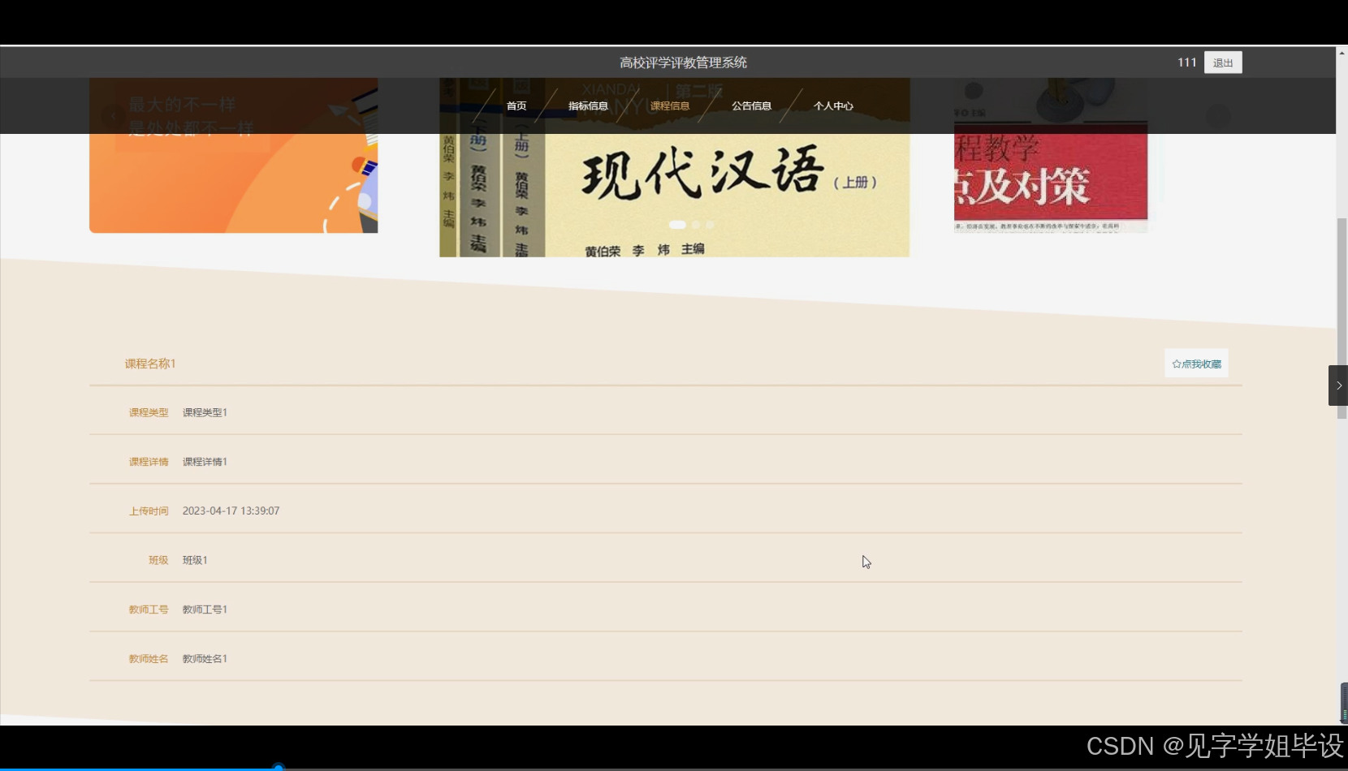Click the 课程名称1 course title
The width and height of the screenshot is (1348, 771).
(x=150, y=364)
